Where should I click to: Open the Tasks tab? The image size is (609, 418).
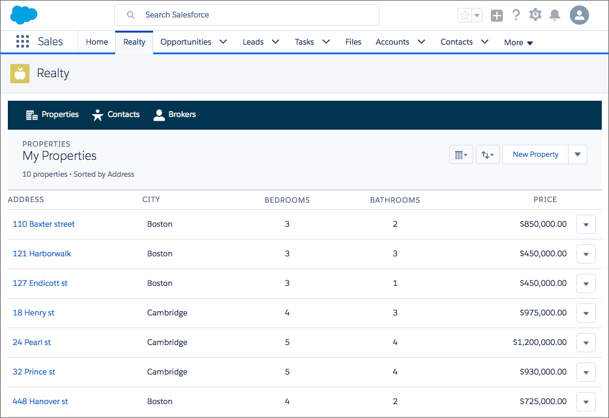coord(304,42)
